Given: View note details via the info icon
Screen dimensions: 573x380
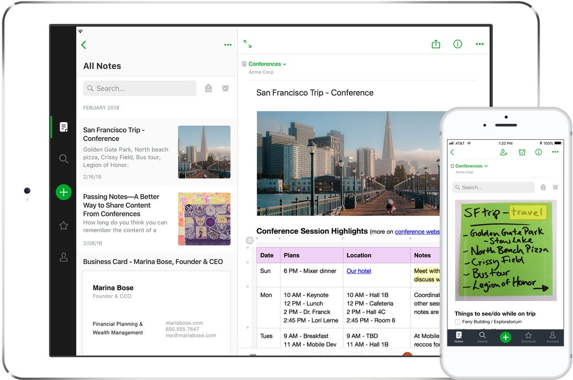Looking at the screenshot, I should (457, 43).
